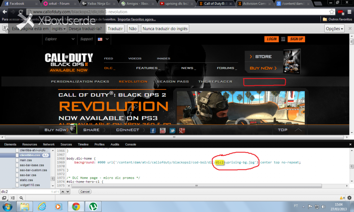
Task: Click the Black Ops II game box image
Action: [x=292, y=61]
